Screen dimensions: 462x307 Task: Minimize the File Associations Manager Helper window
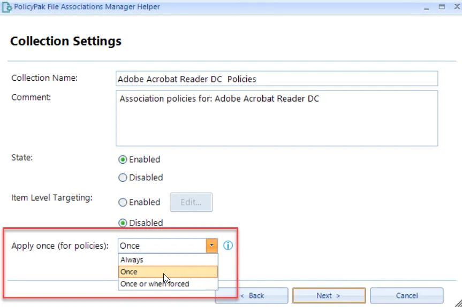pos(426,7)
